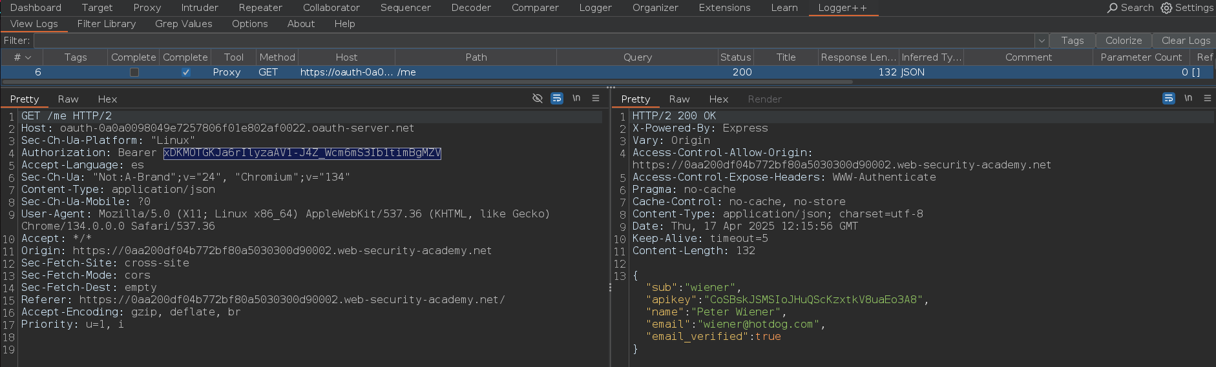Image resolution: width=1216 pixels, height=367 pixels.
Task: Expand the Filter history dropdown arrow
Action: pyautogui.click(x=1041, y=41)
